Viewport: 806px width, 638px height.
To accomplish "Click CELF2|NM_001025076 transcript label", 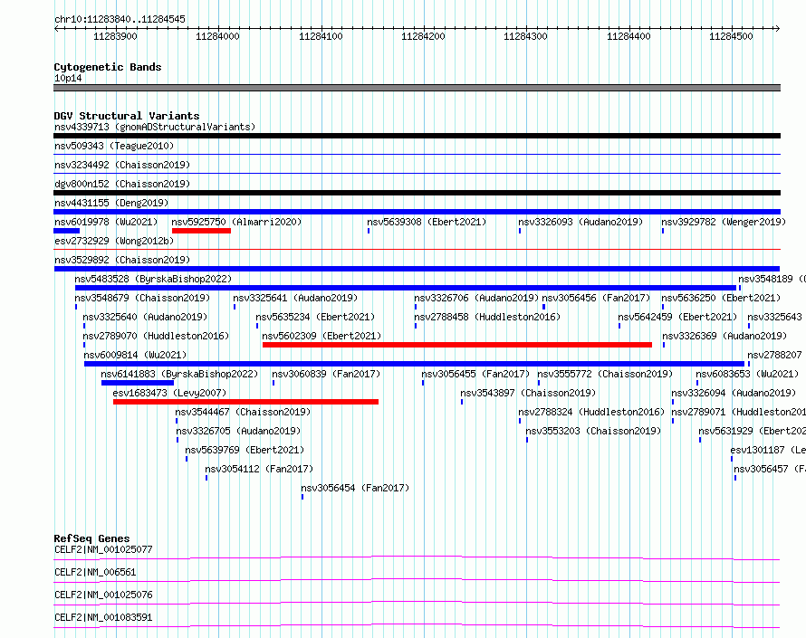I will 103,595.
